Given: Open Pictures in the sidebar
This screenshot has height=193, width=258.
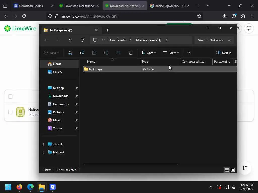Looking at the screenshot, I should pos(58,112).
